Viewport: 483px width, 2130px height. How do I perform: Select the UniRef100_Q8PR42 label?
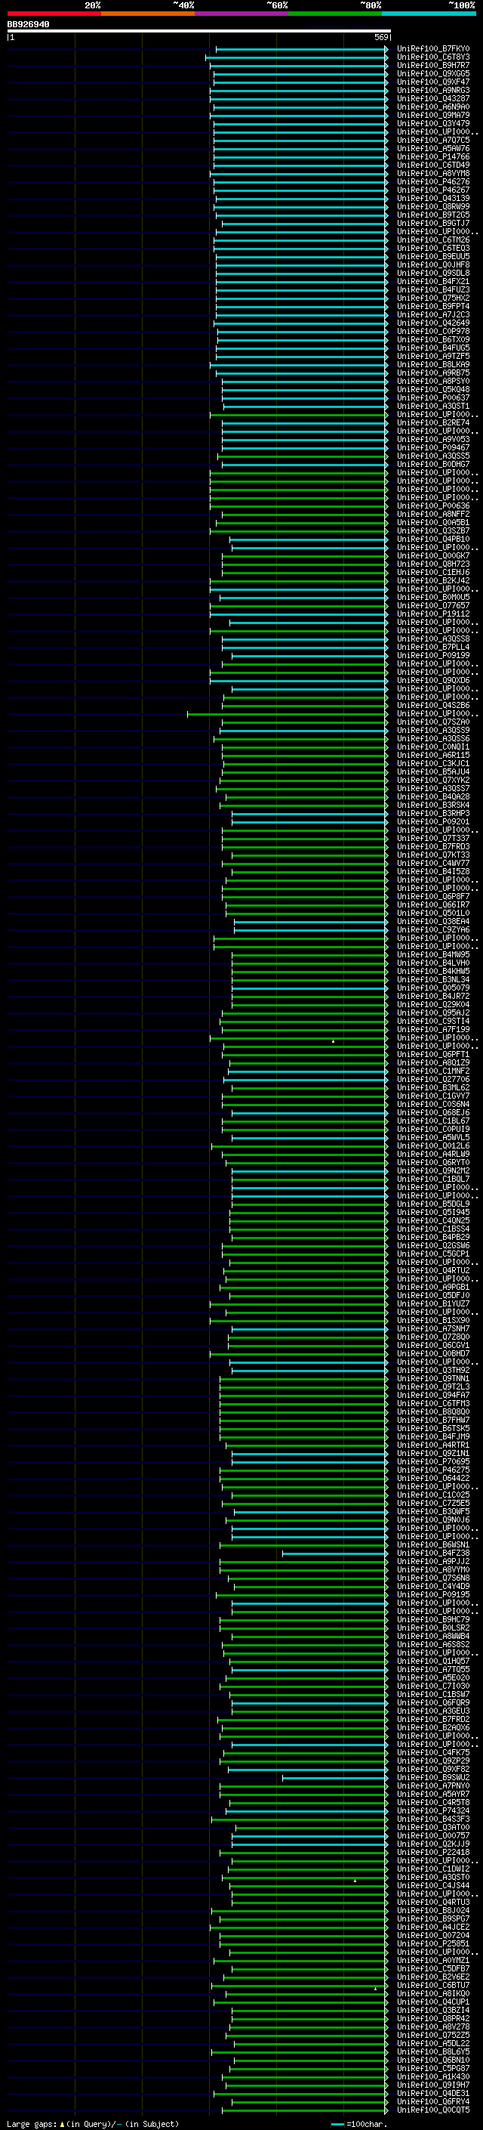click(x=432, y=2018)
